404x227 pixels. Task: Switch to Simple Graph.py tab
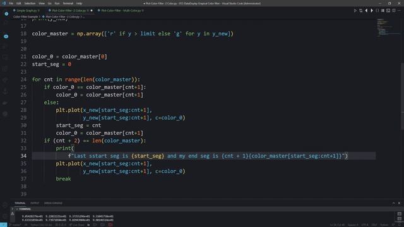(x=27, y=11)
